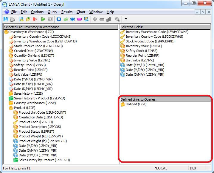Image resolution: width=214 pixels, height=173 pixels.
Task: Open the Help menu
Action: 110,12
